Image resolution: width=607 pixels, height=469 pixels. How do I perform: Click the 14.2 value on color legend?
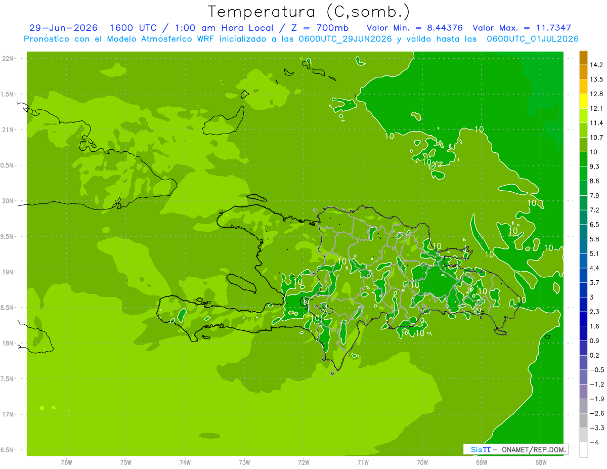[x=596, y=65]
